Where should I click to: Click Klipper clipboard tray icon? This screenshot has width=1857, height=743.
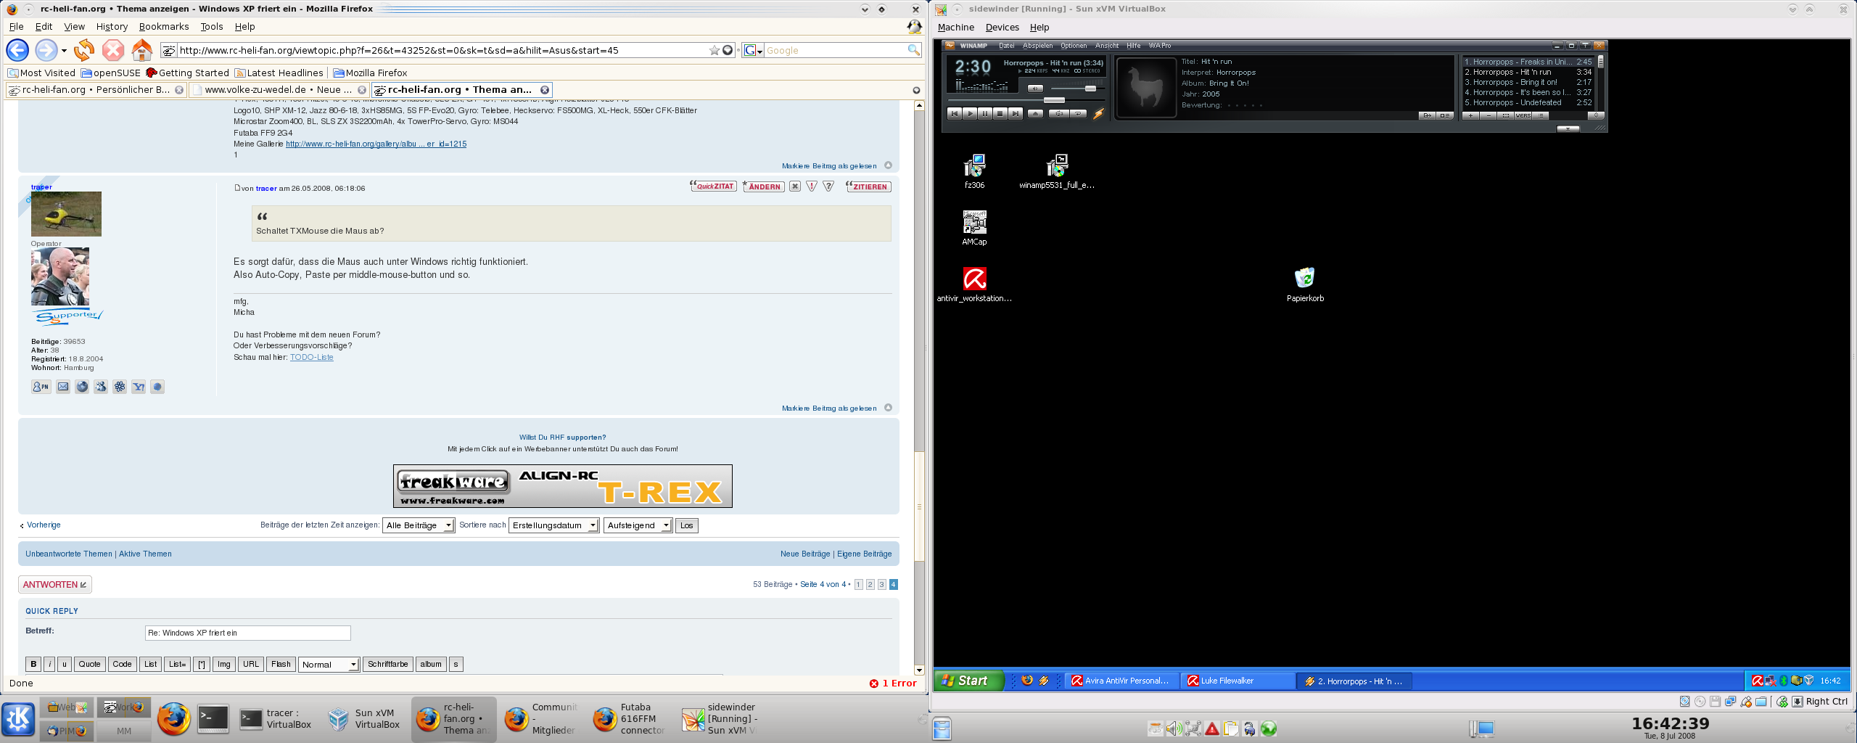[x=1230, y=728]
